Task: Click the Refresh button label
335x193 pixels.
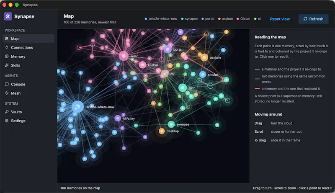Action: [316, 19]
